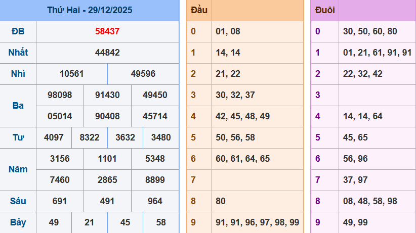Click the Đuôi column header
The height and width of the screenshot is (233, 416).
324,10
